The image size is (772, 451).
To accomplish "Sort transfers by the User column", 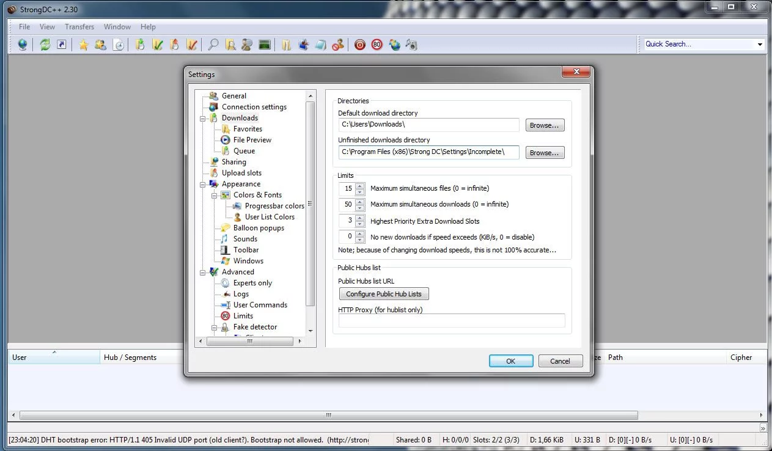I will pos(54,358).
